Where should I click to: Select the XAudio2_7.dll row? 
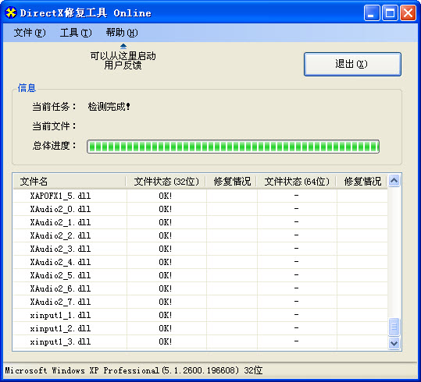pyautogui.click(x=200, y=302)
